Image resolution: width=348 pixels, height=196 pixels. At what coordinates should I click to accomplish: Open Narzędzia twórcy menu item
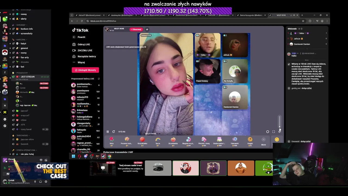pos(84,56)
